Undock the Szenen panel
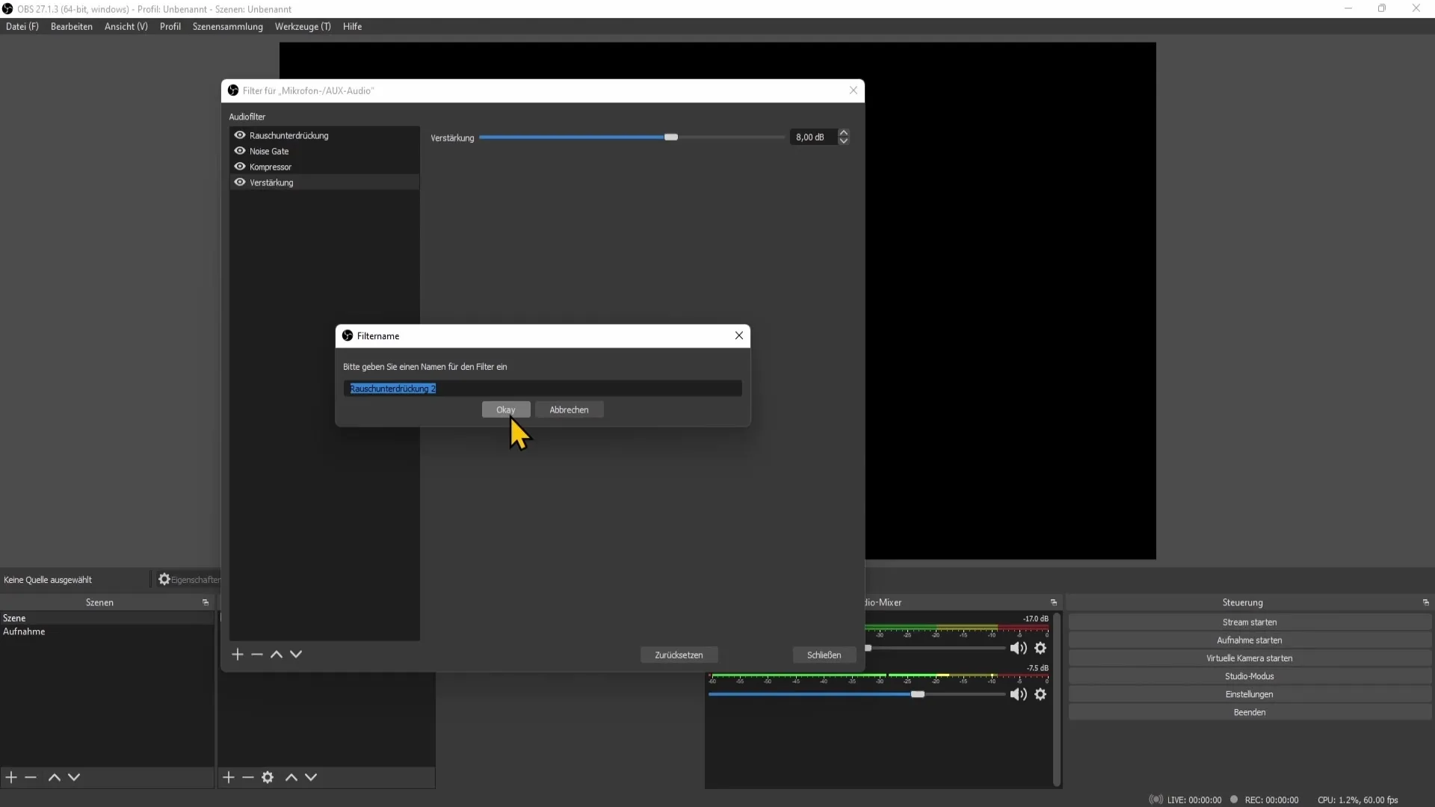Screen dimensions: 1435x807 (x=206, y=602)
